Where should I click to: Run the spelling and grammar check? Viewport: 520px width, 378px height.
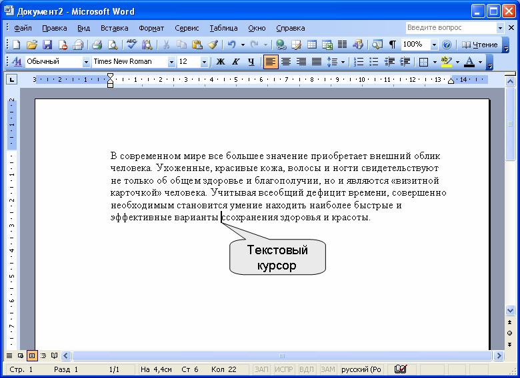click(131, 45)
